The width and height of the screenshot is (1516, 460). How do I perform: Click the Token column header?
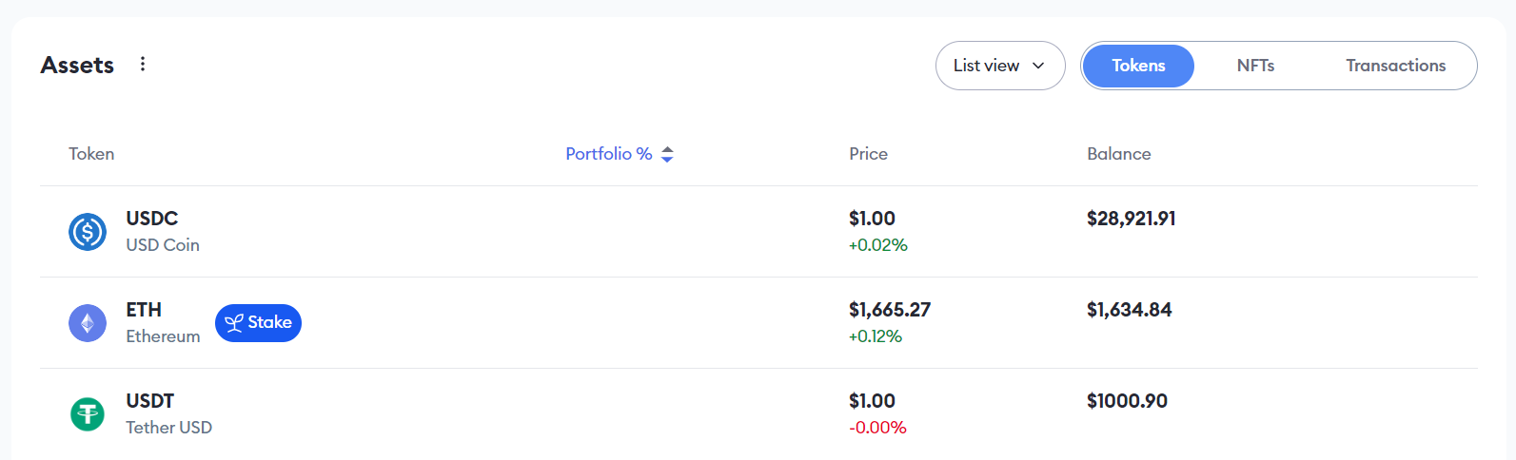coord(91,154)
